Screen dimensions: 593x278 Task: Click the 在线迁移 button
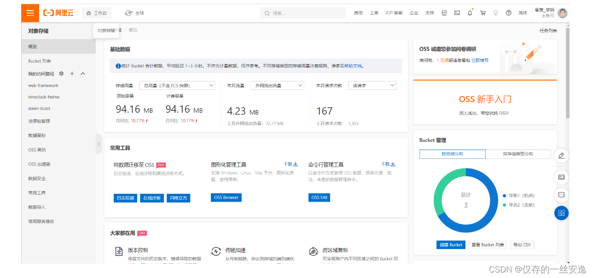coord(152,198)
